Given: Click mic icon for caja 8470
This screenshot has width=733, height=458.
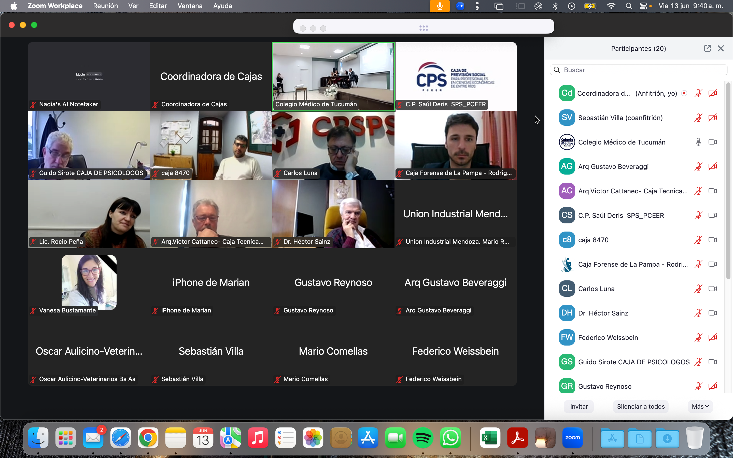Looking at the screenshot, I should pyautogui.click(x=698, y=240).
